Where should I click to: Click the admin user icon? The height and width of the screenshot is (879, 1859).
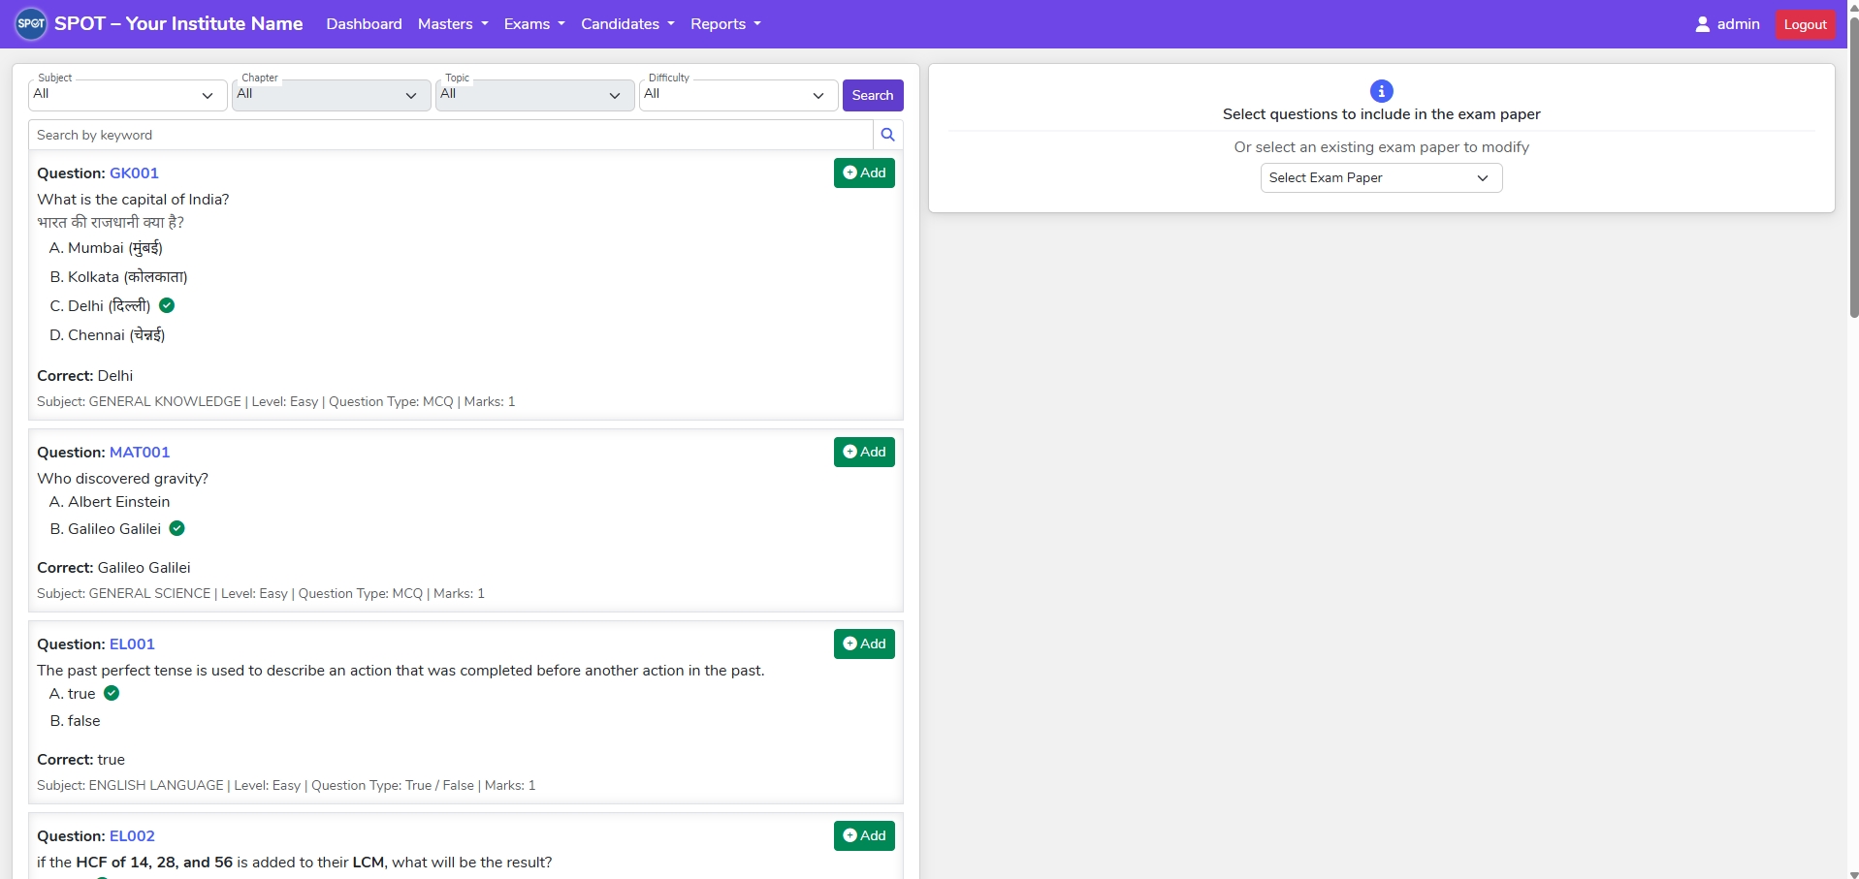click(x=1702, y=24)
